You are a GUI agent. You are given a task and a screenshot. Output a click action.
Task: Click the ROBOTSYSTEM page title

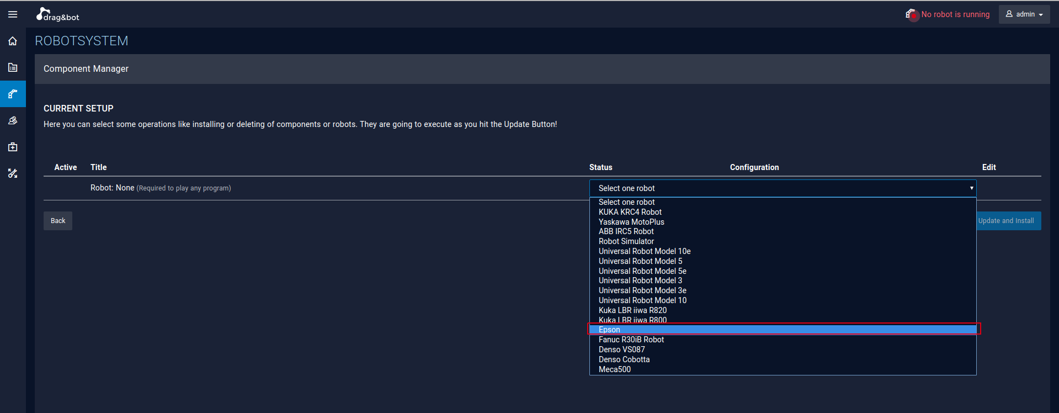(x=82, y=41)
